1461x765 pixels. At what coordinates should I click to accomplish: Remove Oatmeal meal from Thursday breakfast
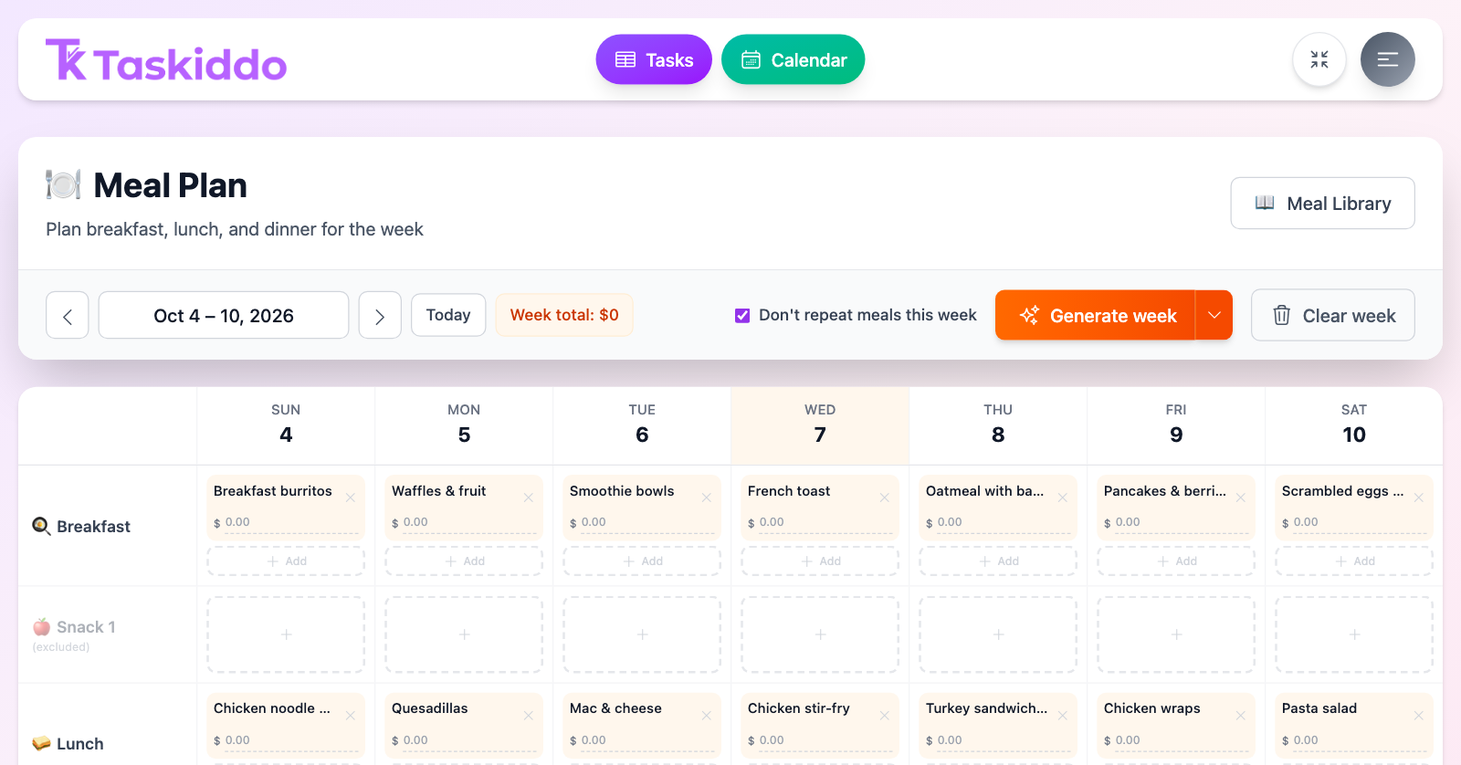(x=1063, y=498)
